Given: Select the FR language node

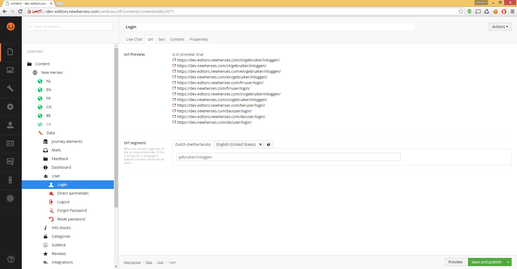Looking at the screenshot, I should (x=48, y=98).
